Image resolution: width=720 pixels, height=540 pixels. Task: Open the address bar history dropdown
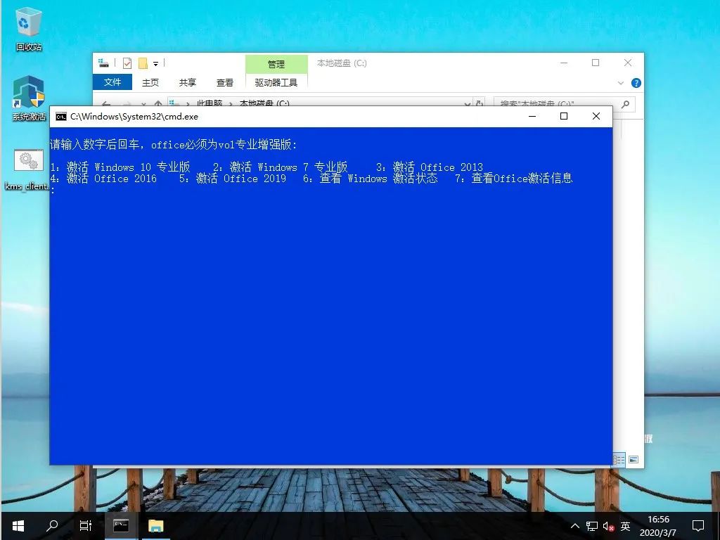467,104
